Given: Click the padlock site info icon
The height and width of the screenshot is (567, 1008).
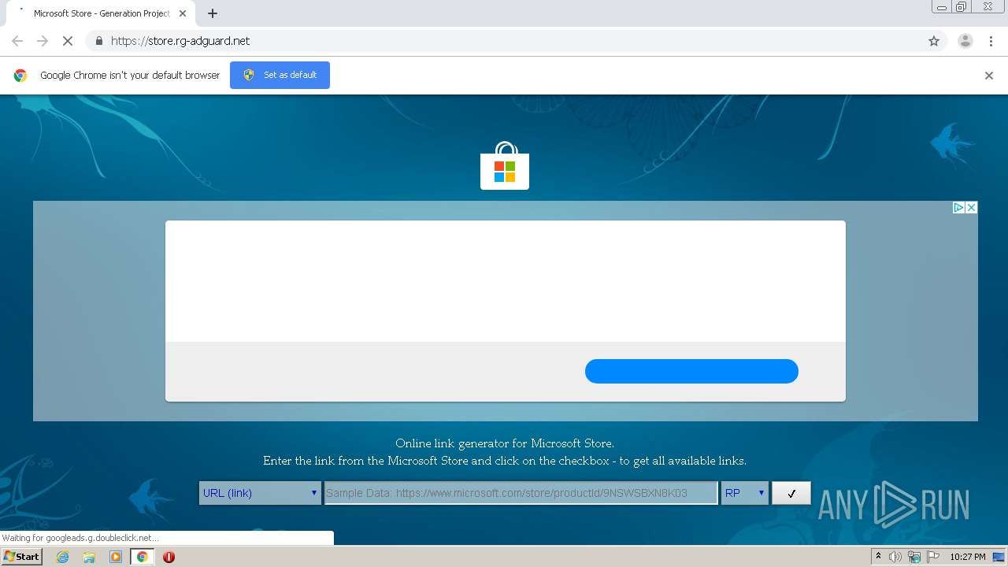Looking at the screenshot, I should coord(98,41).
